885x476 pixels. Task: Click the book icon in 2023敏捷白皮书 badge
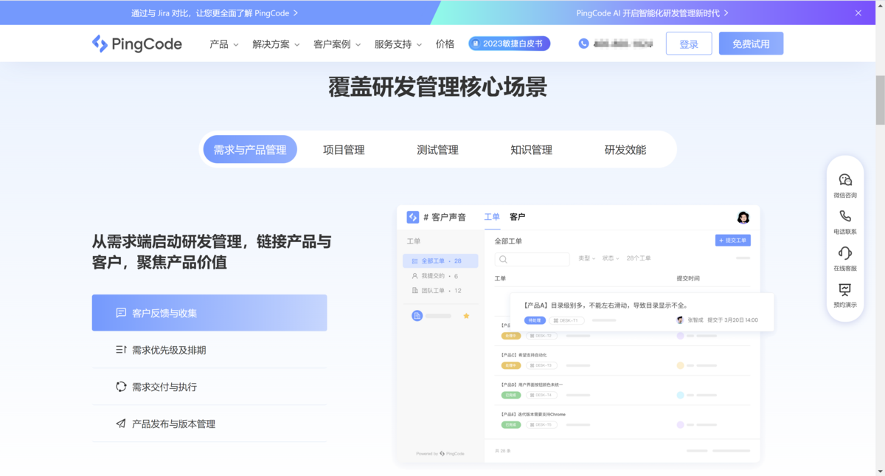[476, 44]
